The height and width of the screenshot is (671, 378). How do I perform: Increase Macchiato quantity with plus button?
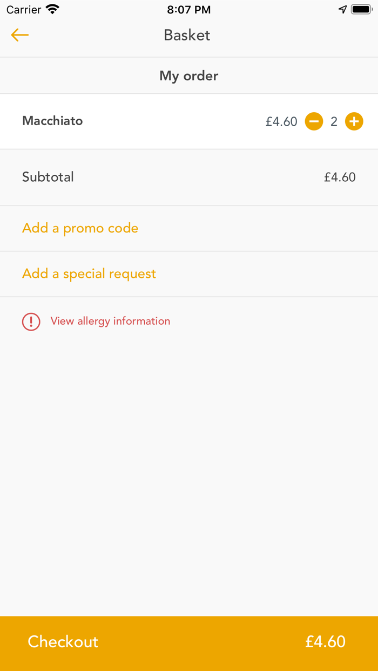(354, 121)
